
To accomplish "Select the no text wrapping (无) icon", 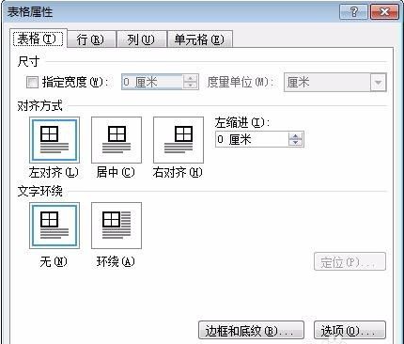I will [x=54, y=226].
